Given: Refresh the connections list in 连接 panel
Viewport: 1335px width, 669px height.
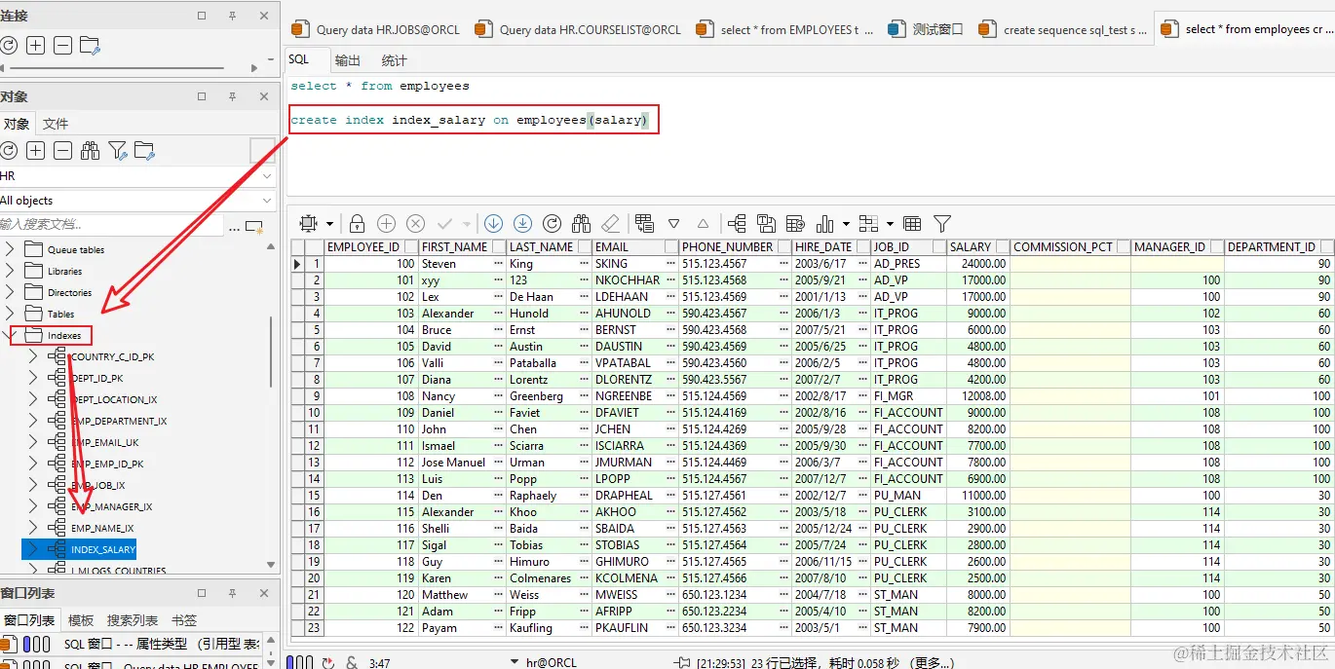Looking at the screenshot, I should (x=8, y=46).
